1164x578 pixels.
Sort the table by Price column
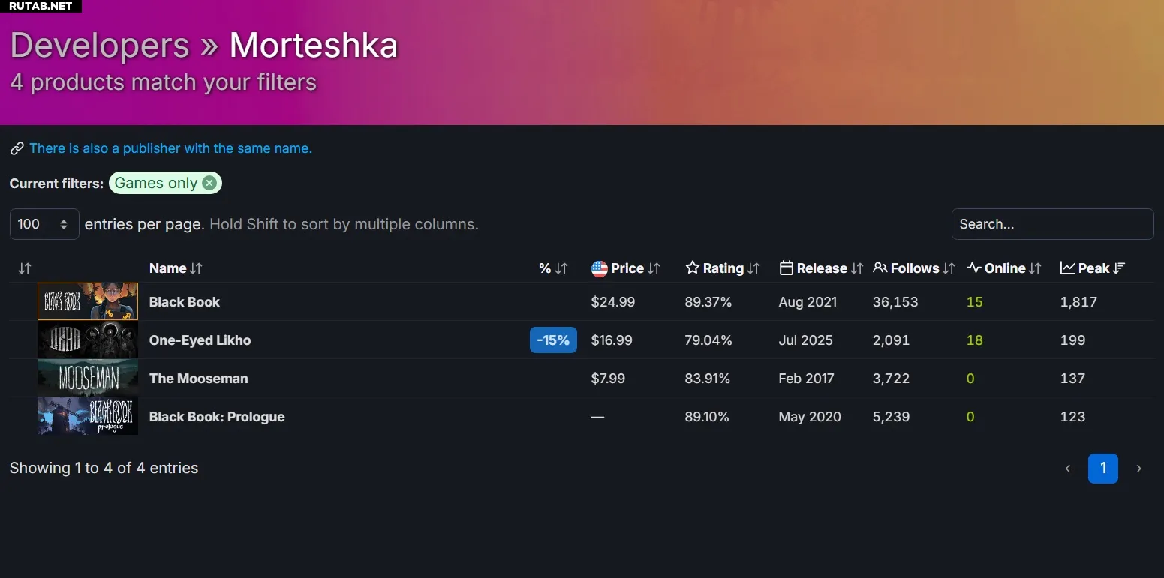tap(626, 268)
